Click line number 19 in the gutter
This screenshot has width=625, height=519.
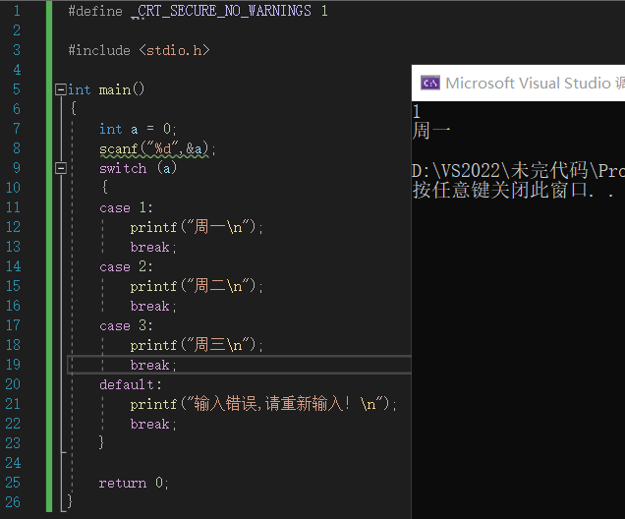[13, 365]
